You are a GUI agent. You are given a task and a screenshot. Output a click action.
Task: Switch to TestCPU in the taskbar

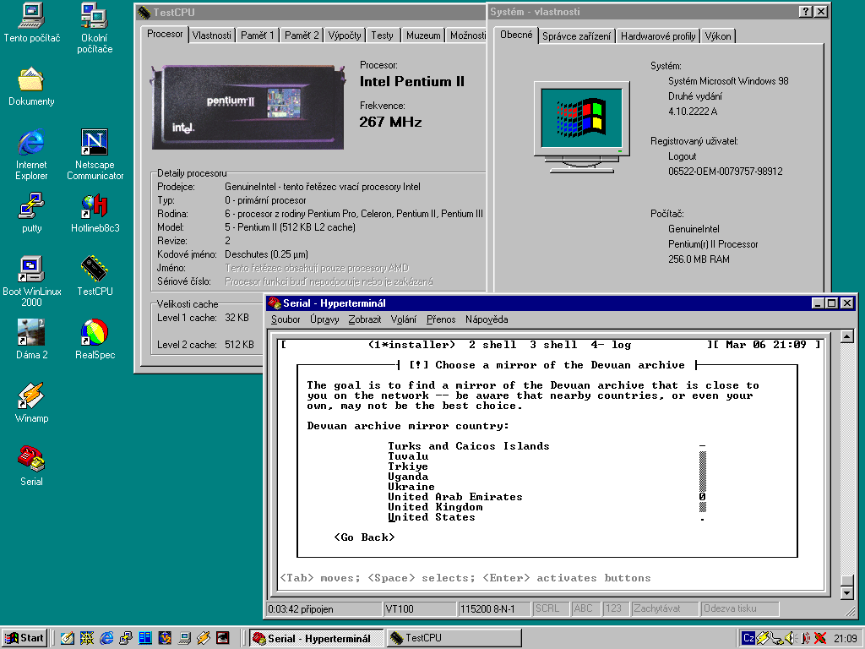click(454, 638)
